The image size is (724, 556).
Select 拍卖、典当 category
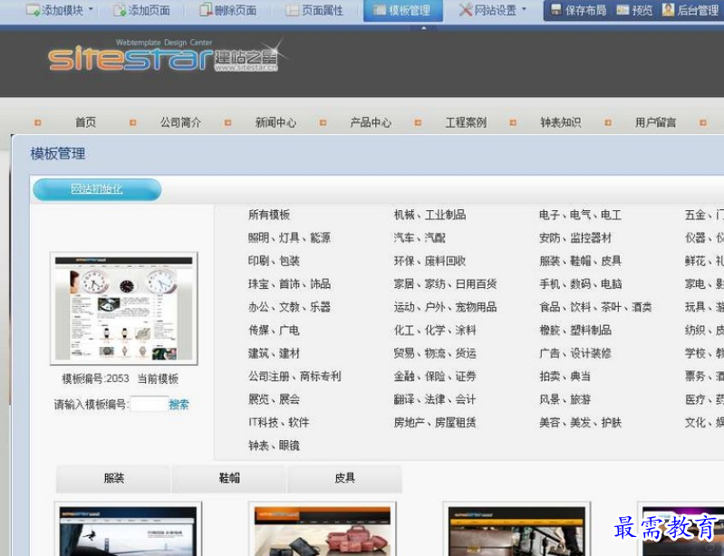565,376
